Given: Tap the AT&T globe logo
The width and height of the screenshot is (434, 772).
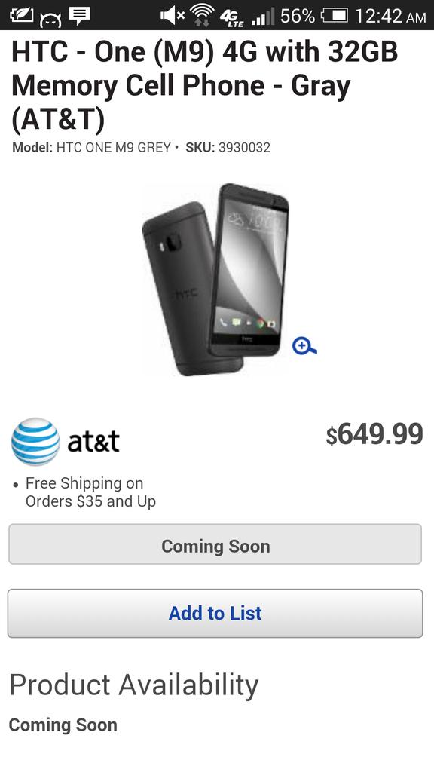Looking at the screenshot, I should tap(35, 442).
